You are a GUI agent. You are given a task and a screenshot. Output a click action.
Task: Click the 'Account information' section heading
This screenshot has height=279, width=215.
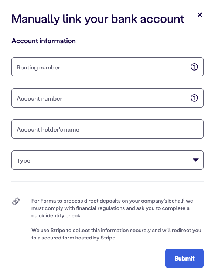pyautogui.click(x=44, y=41)
